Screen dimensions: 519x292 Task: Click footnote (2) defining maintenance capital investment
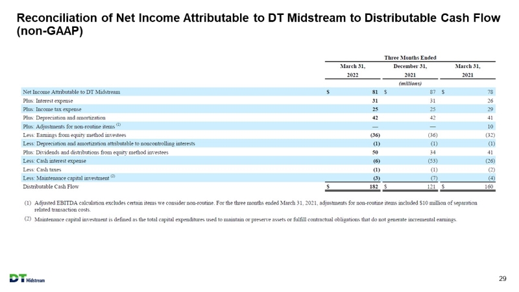point(241,219)
